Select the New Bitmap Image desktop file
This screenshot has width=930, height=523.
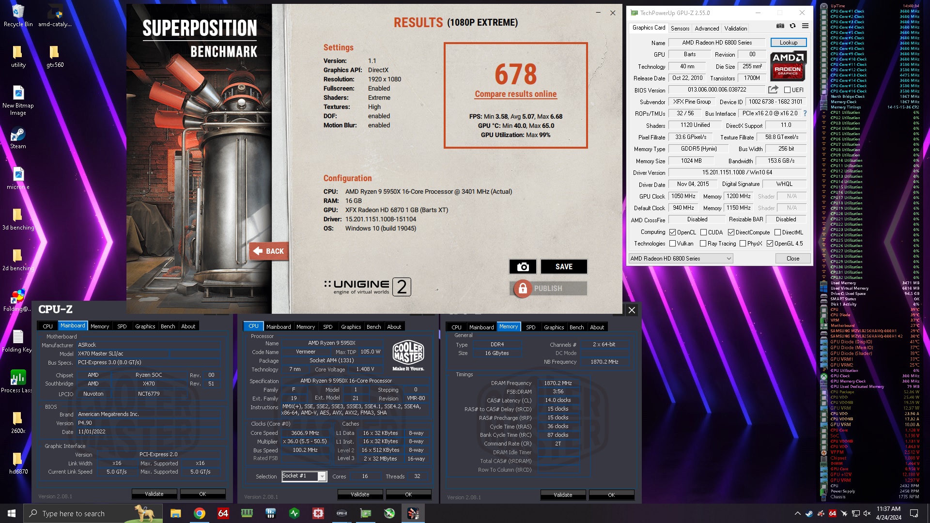(x=18, y=101)
